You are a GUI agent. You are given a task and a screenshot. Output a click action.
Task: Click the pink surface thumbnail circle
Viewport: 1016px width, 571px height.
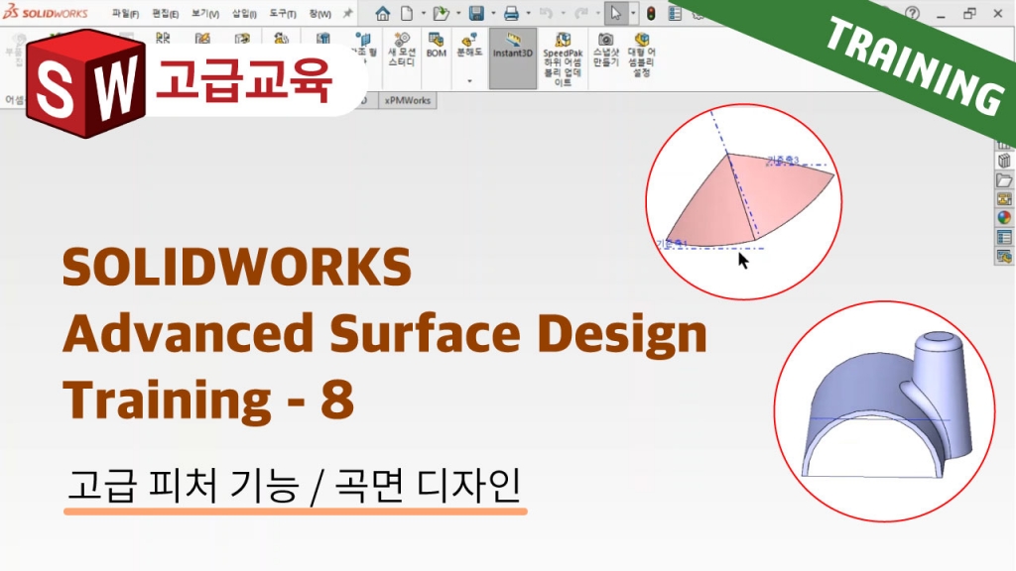[744, 201]
